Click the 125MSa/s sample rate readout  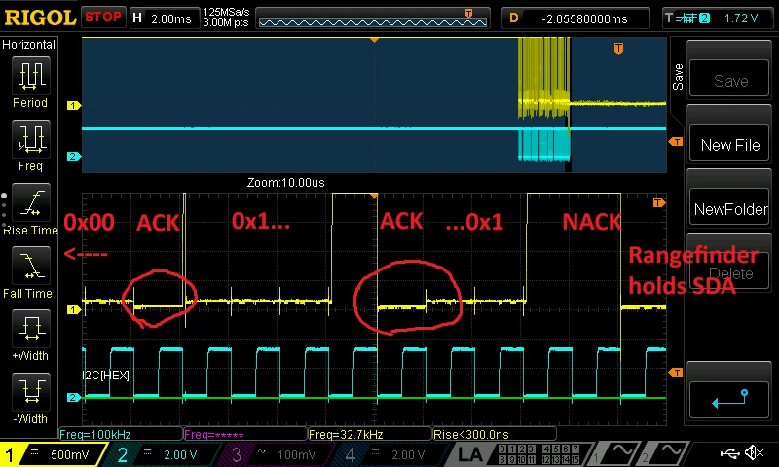click(226, 12)
